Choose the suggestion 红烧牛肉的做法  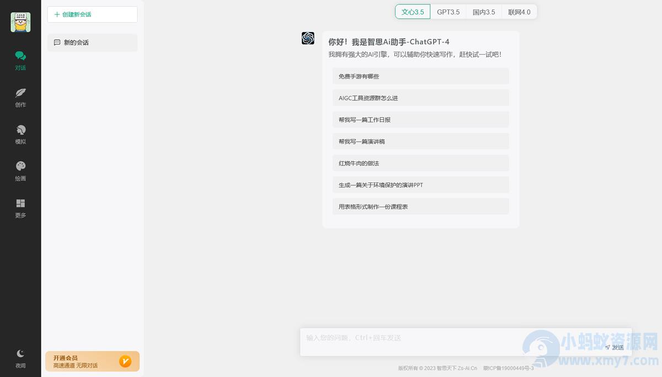(x=420, y=163)
